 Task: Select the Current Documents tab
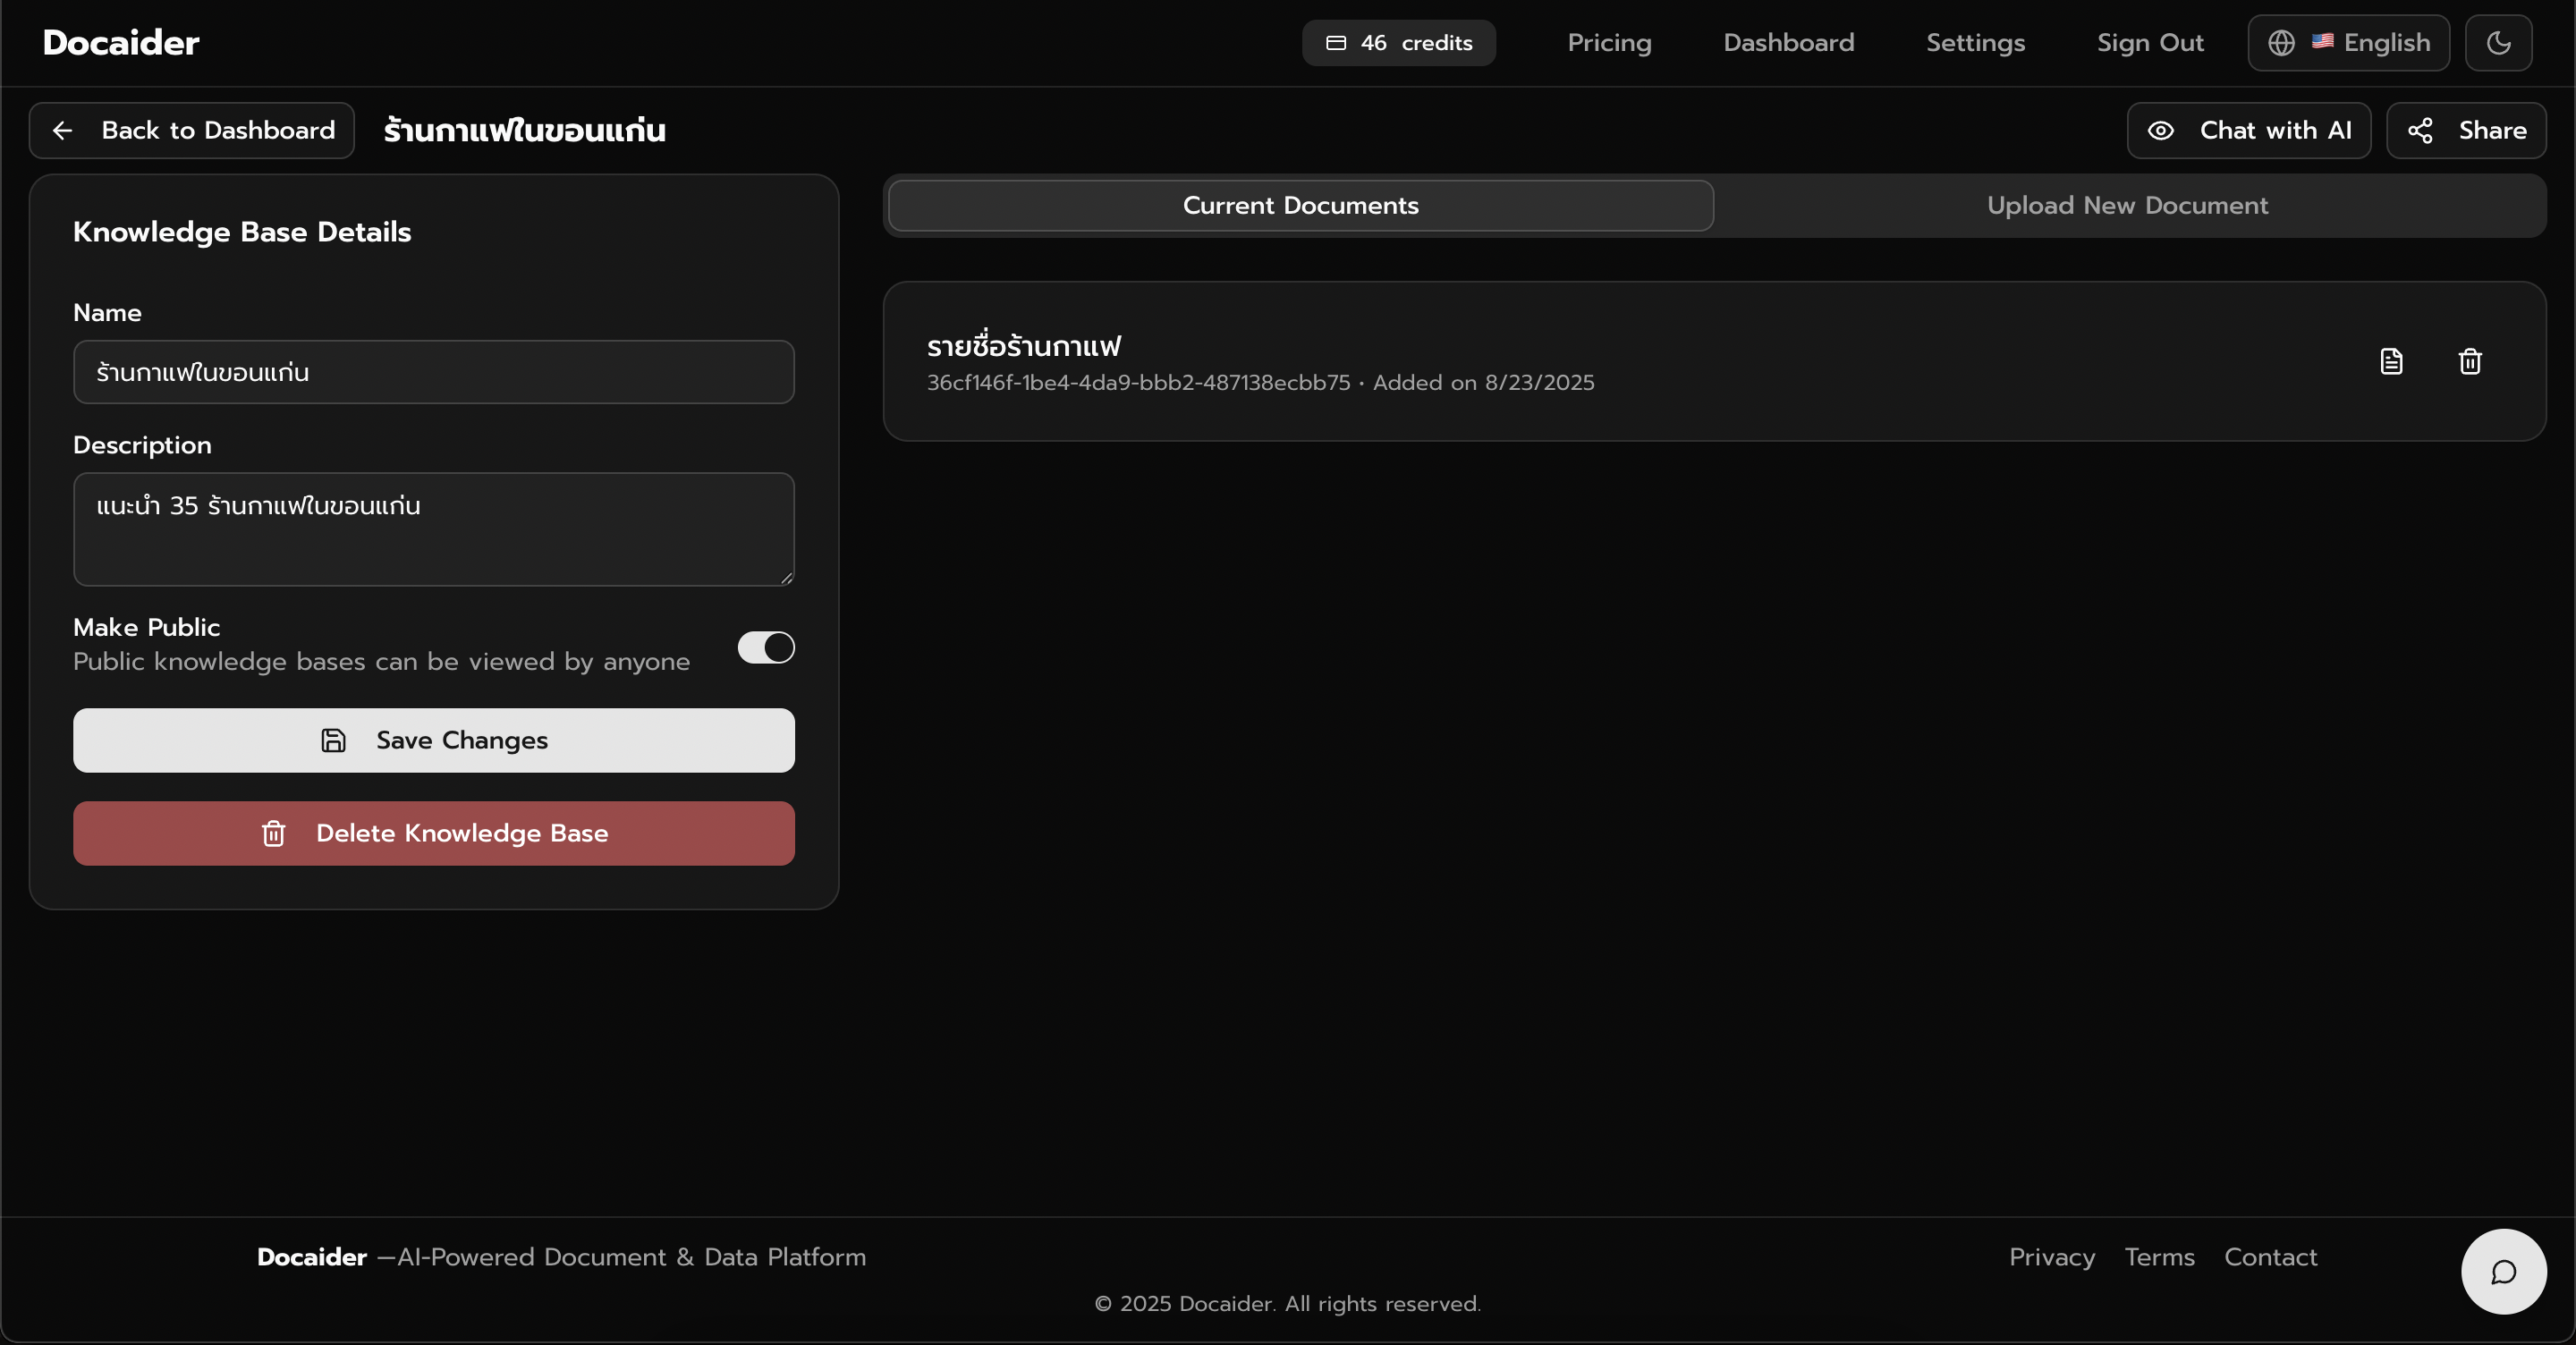click(x=1300, y=206)
